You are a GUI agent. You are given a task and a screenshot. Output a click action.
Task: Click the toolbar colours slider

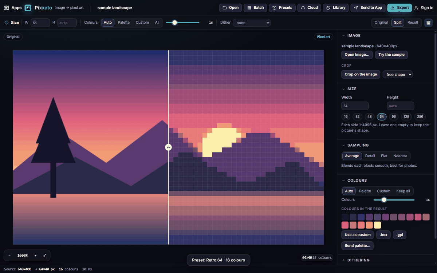(182, 23)
